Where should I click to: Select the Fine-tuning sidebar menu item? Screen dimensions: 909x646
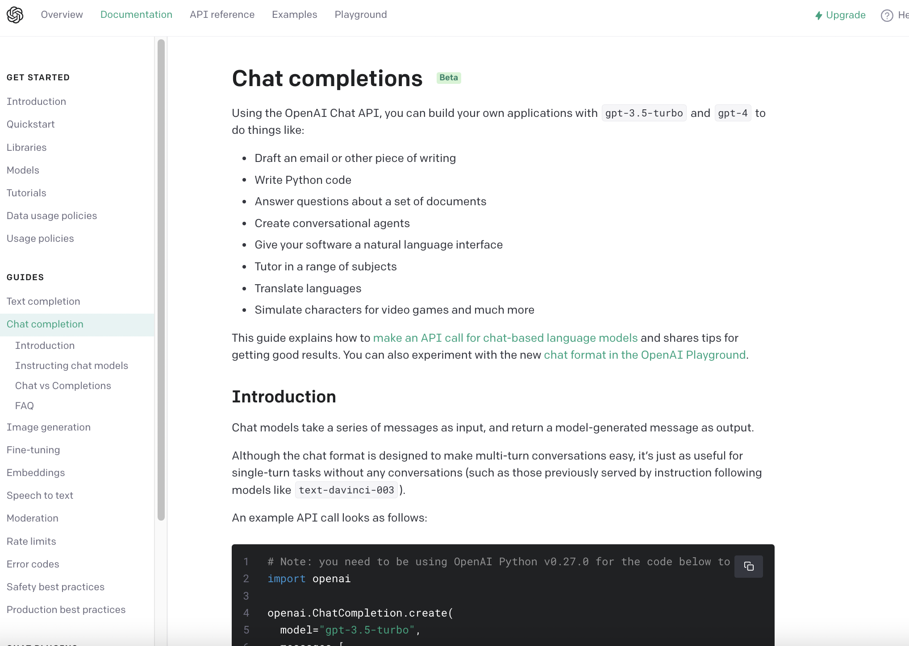tap(33, 450)
